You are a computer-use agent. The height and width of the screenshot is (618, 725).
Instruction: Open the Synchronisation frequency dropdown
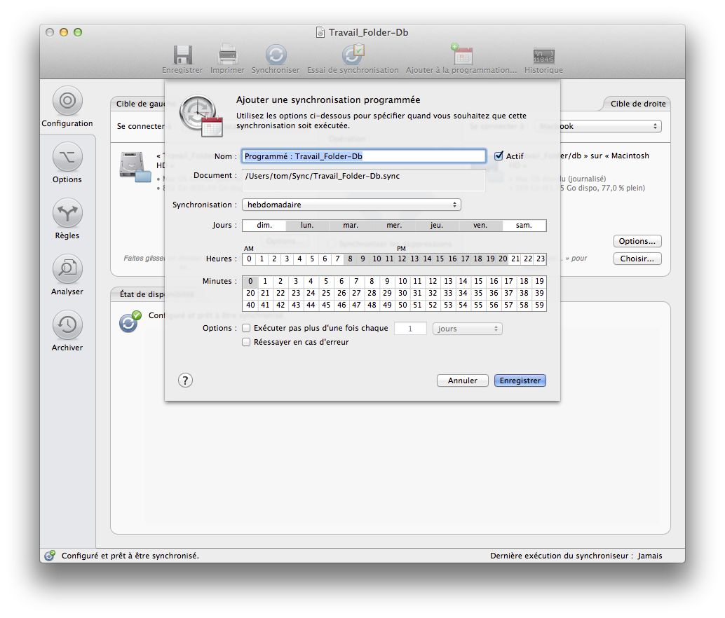[351, 205]
